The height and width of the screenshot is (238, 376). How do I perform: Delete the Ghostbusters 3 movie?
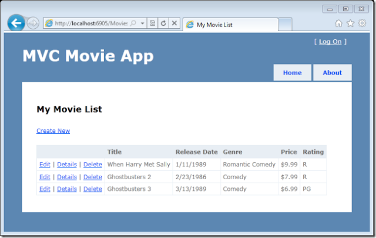pyautogui.click(x=93, y=189)
